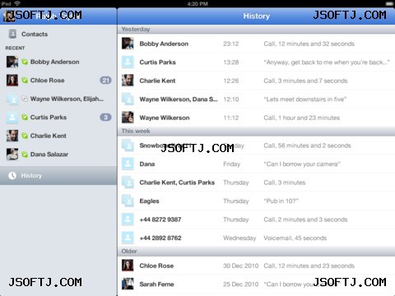Tap Chloe Rose's unread badge showing 21
395x296 pixels.
pyautogui.click(x=105, y=81)
